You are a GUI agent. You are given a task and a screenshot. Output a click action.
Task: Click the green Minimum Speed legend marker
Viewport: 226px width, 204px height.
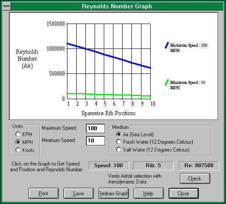tap(166, 82)
